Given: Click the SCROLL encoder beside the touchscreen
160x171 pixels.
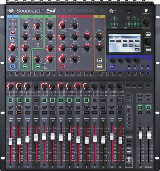Looking at the screenshot, I should [x=148, y=42].
